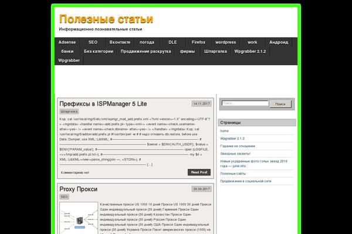Click the 30.09.2017 date badge
The image size is (352, 234).
tap(201, 189)
